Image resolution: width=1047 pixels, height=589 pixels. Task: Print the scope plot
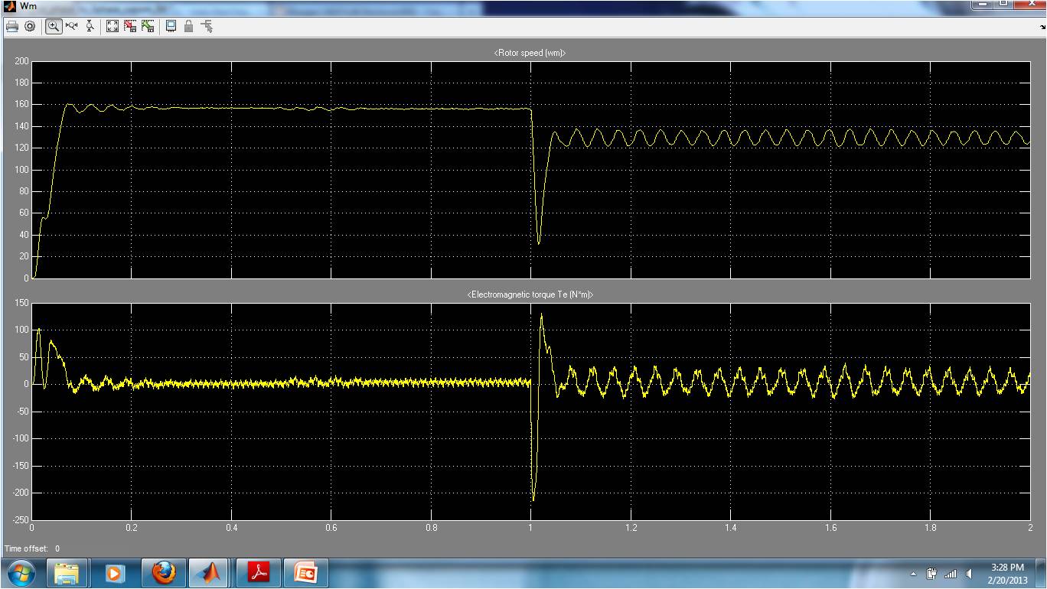click(11, 25)
